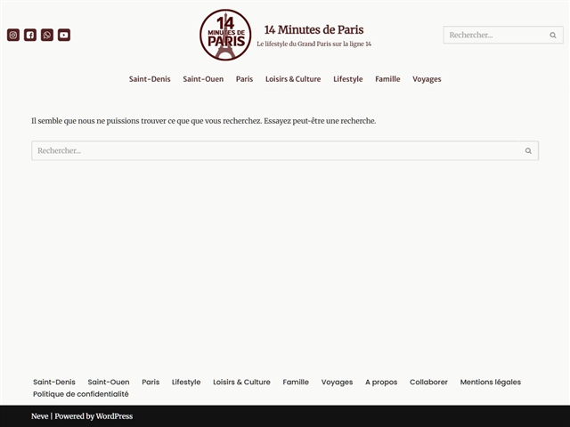
Task: Focus the main content Rechercher field
Action: 274,151
